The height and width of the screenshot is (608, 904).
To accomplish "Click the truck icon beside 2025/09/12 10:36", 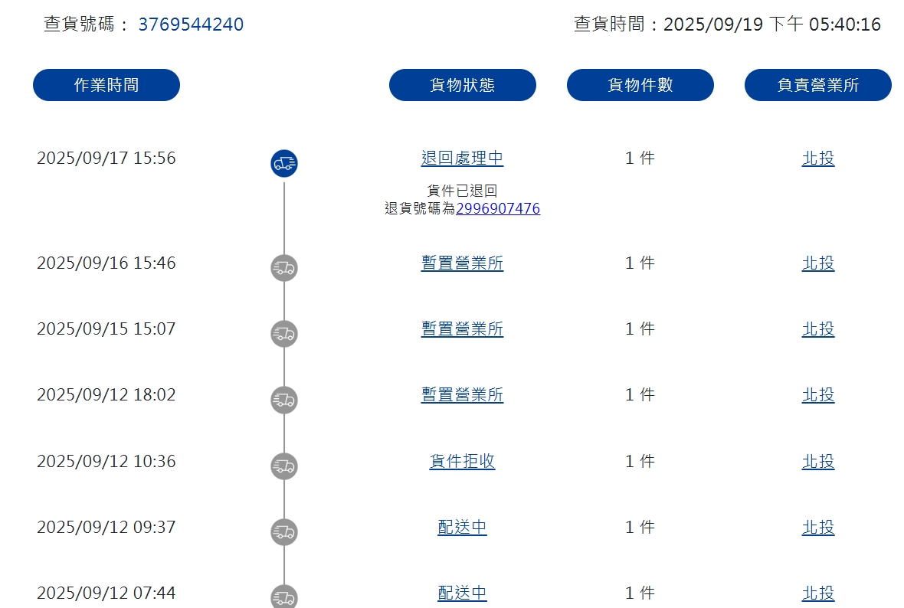I will coord(284,466).
